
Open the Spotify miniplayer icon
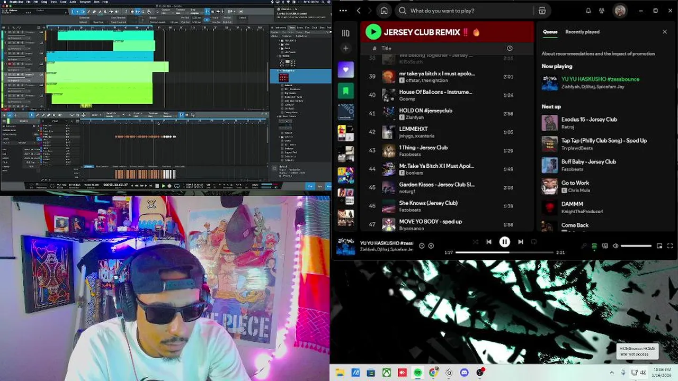pos(659,246)
